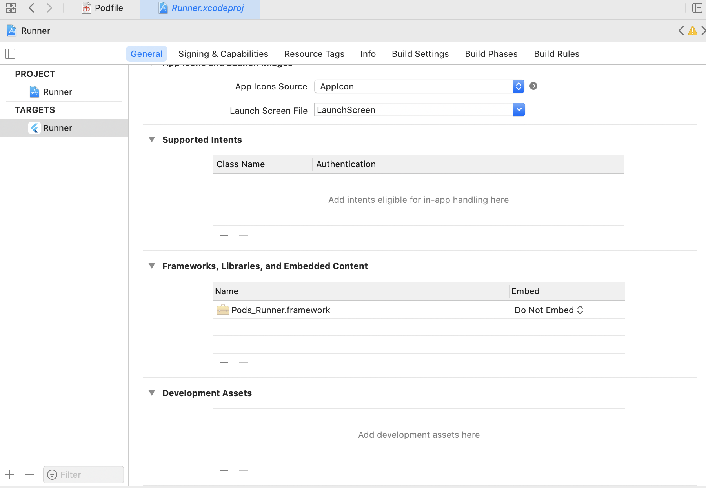Viewport: 706px width, 488px height.
Task: Remove a development asset with the minus icon
Action: pyautogui.click(x=244, y=470)
